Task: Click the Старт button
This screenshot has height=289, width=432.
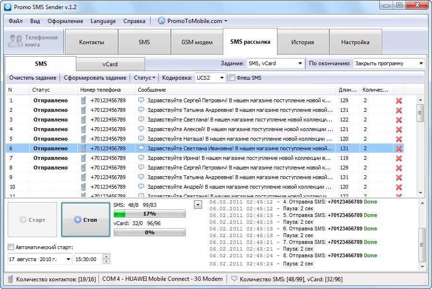Action: click(32, 219)
